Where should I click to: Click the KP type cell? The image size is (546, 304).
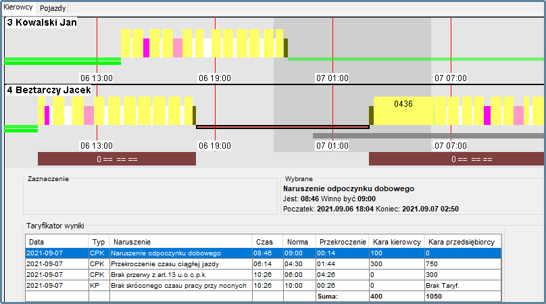click(99, 286)
